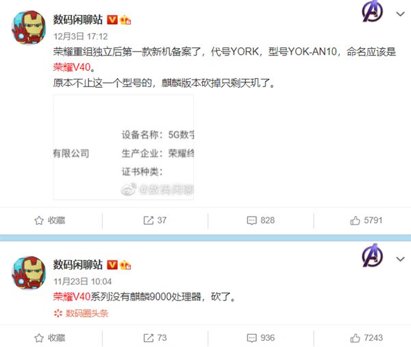Open comments on the post with 936
The image size is (411, 347).
click(261, 338)
